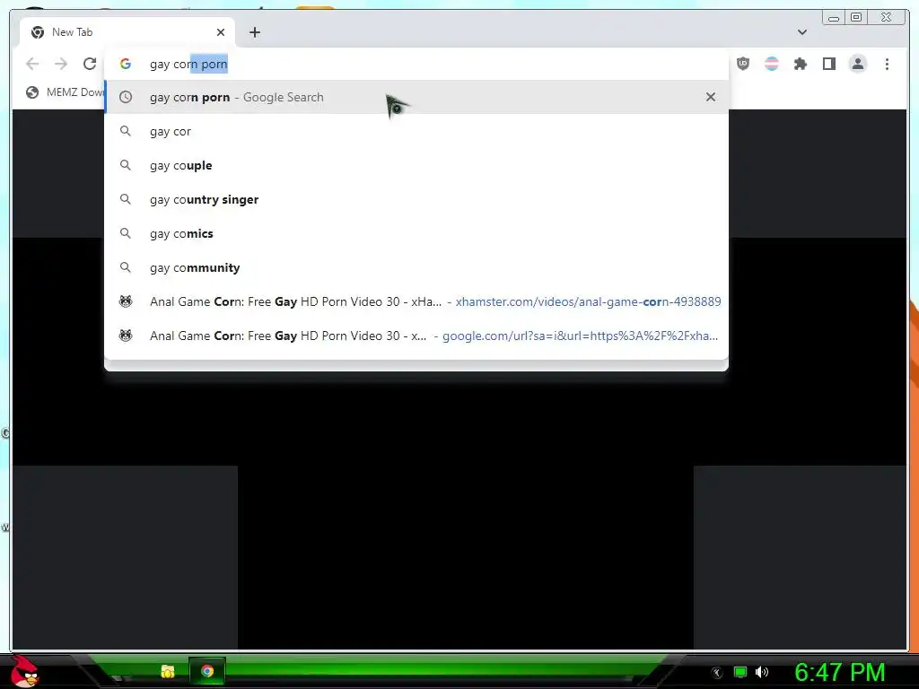Click the 6:47 PM clock
This screenshot has width=919, height=689.
click(839, 672)
